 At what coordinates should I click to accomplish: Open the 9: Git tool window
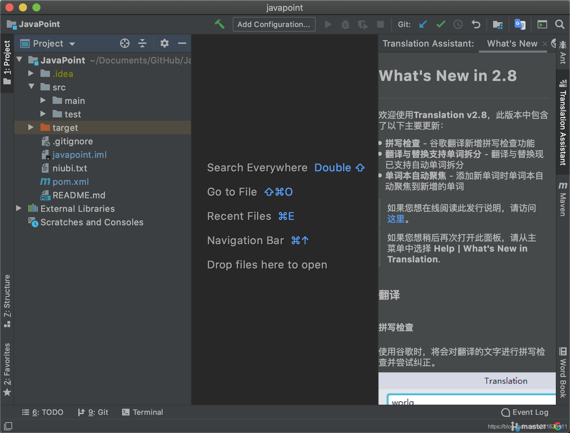click(x=93, y=412)
